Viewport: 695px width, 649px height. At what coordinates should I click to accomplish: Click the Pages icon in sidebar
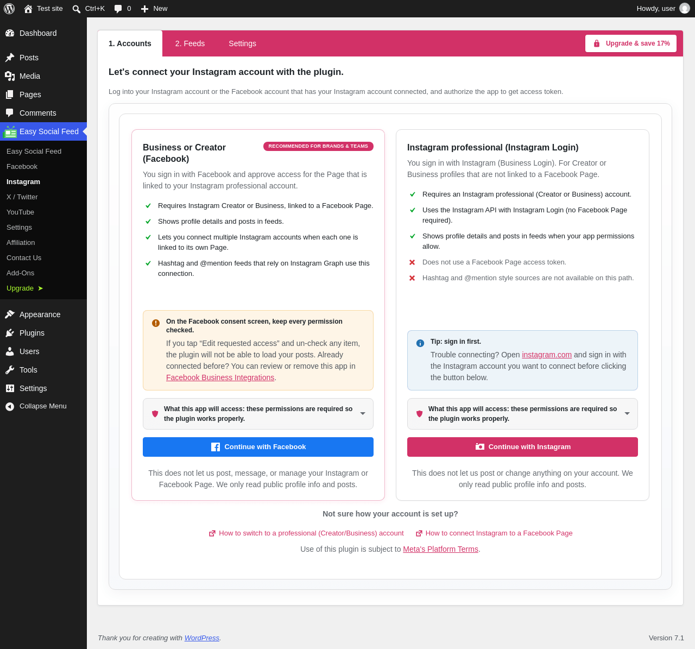[x=10, y=94]
